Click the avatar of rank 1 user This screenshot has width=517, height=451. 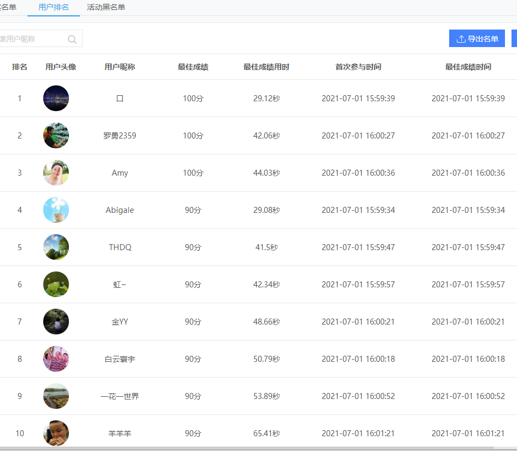click(56, 99)
